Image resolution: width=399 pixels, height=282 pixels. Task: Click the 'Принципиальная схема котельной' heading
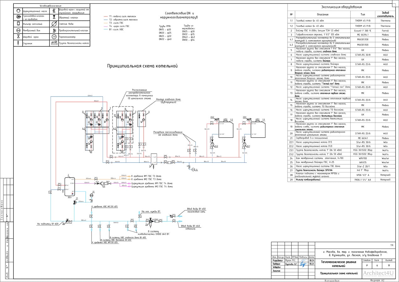[142, 66]
